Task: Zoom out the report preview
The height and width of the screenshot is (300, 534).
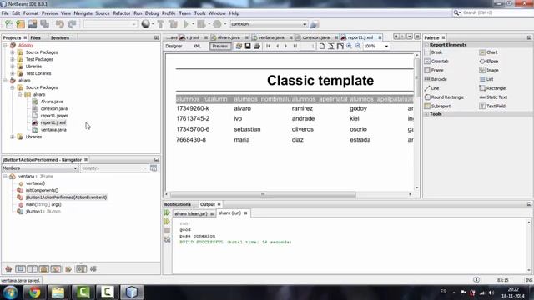Action: click(x=358, y=46)
